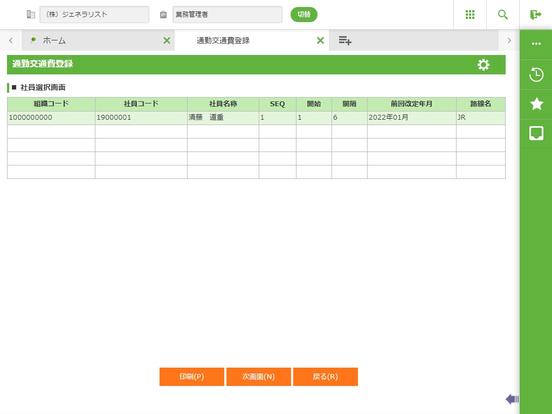Image resolution: width=552 pixels, height=414 pixels.
Task: Click the search magnifier icon
Action: [503, 15]
